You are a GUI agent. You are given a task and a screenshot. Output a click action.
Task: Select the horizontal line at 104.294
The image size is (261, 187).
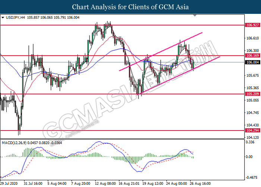point(122,131)
